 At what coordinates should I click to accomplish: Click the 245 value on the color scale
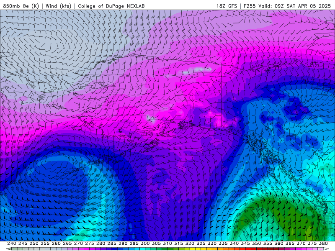point(23,243)
